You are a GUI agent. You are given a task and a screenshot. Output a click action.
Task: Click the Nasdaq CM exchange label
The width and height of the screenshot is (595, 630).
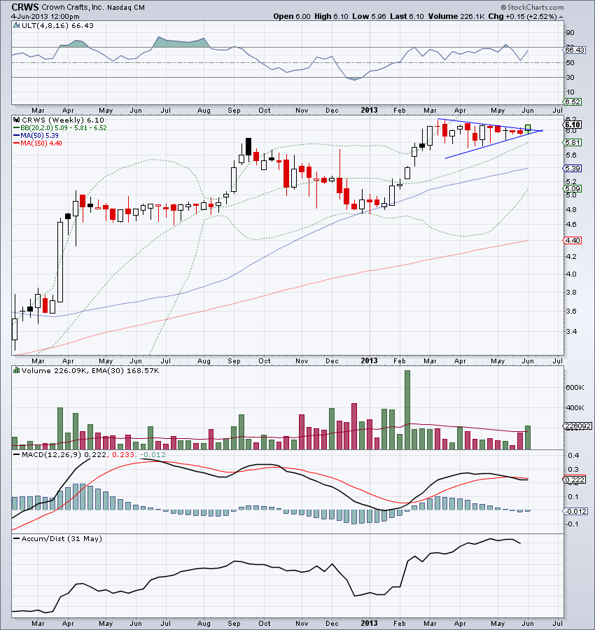(x=126, y=7)
